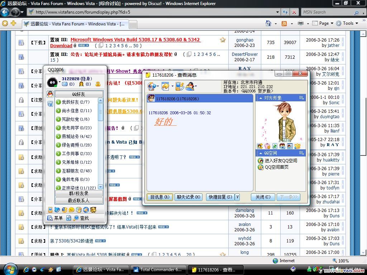Open the dress-up shirt icon in 对方形象 panel
This screenshot has height=275, width=367.
tap(267, 146)
